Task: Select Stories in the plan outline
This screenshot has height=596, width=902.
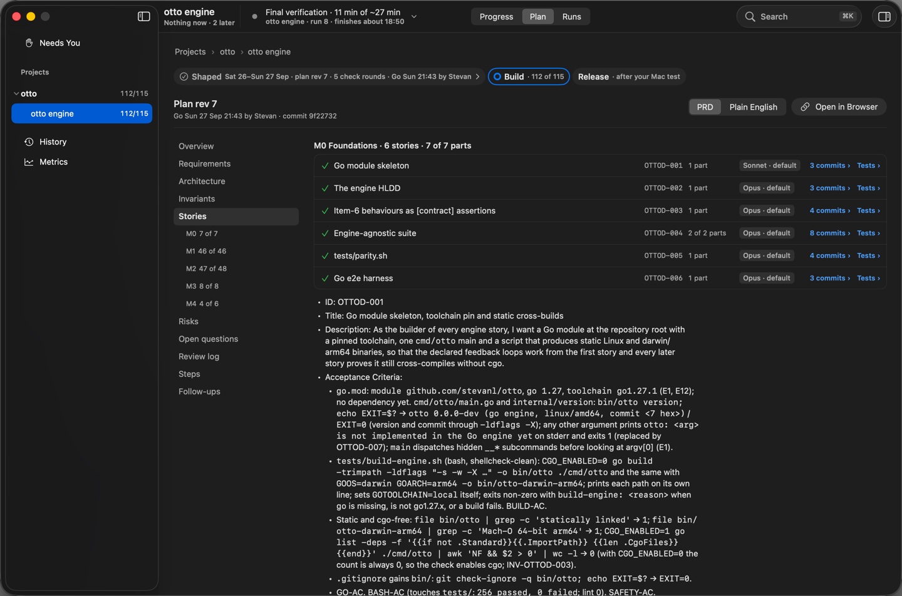Action: pos(236,216)
